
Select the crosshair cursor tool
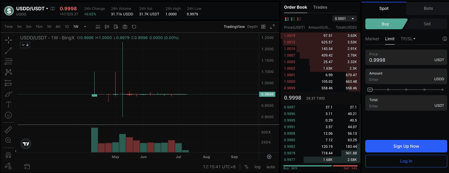8,40
